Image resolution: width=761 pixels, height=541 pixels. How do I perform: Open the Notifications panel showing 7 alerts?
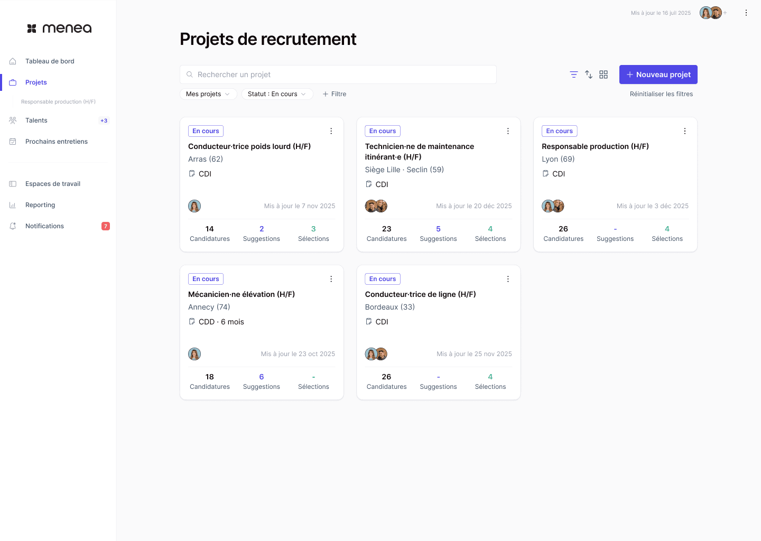coord(44,226)
